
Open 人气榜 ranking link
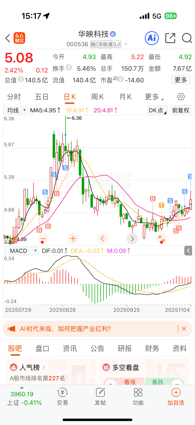32,367
